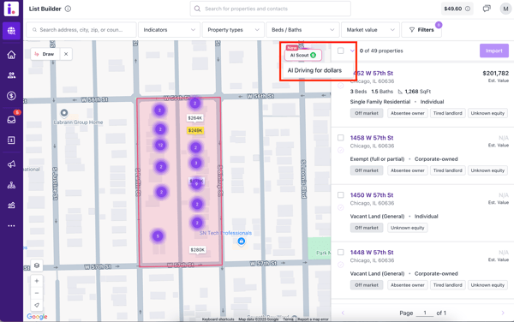
Task: Open the Market value dropdown
Action: (370, 30)
